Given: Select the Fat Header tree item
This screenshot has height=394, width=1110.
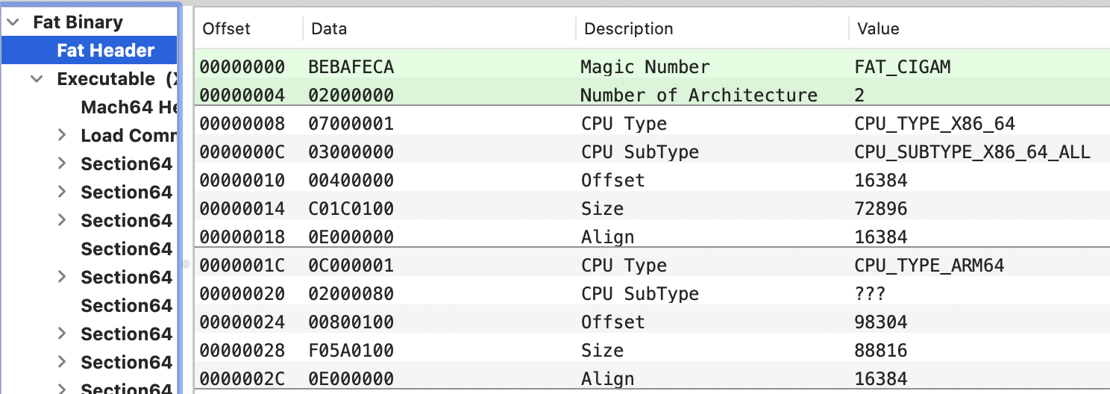Looking at the screenshot, I should (x=105, y=51).
